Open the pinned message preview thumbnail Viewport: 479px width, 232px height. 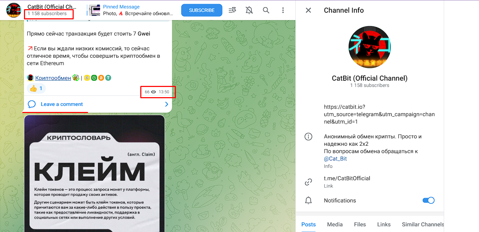click(94, 10)
